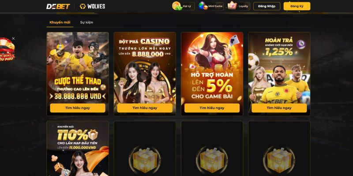The height and width of the screenshot is (176, 353).
Task: Switch to the Khuyến mãi tab
Action: (x=60, y=22)
